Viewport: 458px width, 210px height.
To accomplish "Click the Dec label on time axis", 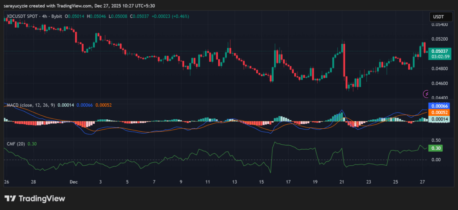I will [74, 182].
